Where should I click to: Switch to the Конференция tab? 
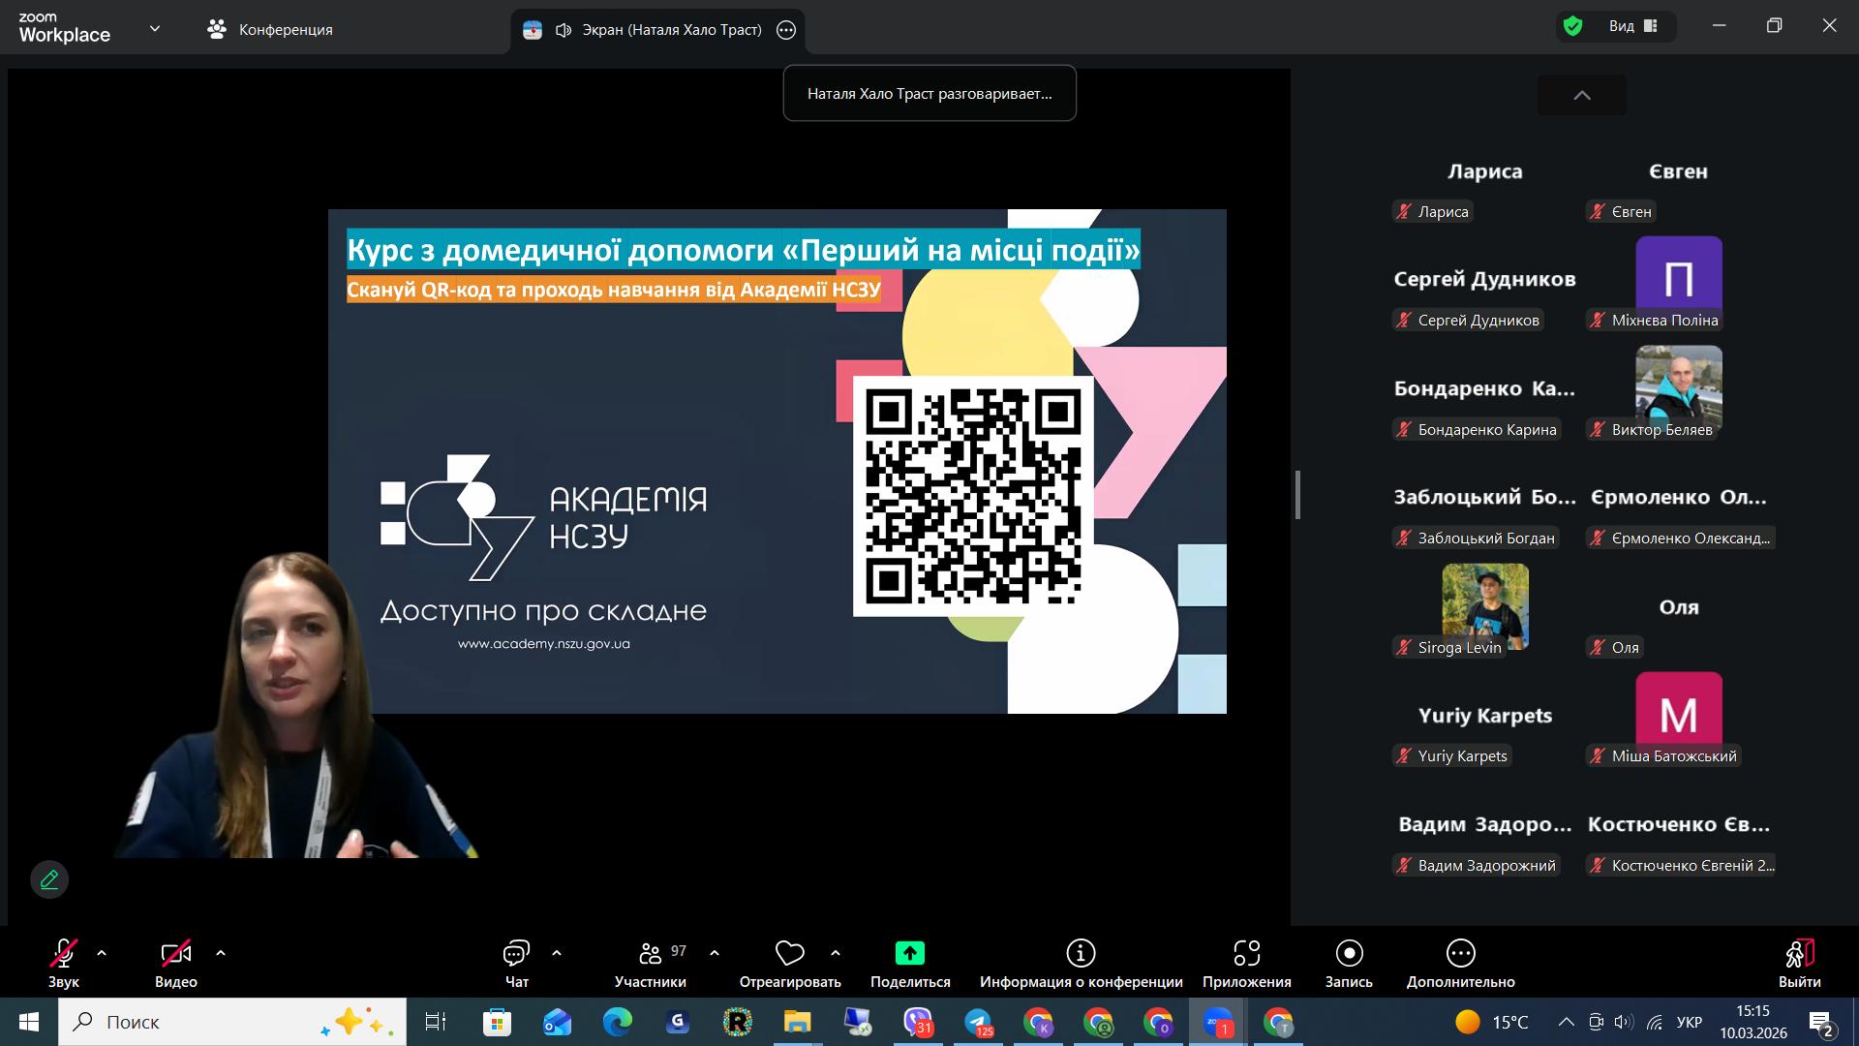click(x=270, y=29)
